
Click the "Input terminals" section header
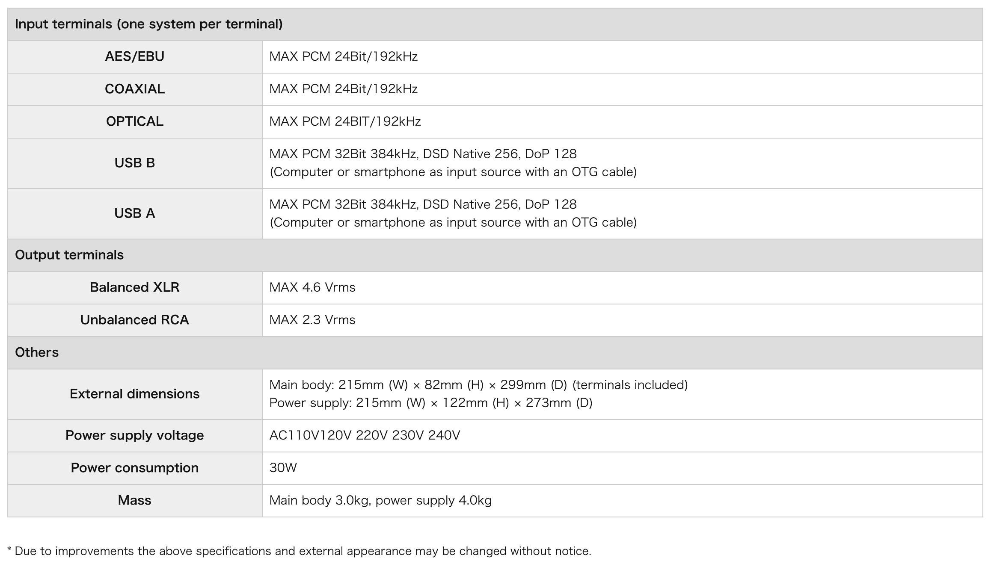click(x=148, y=24)
